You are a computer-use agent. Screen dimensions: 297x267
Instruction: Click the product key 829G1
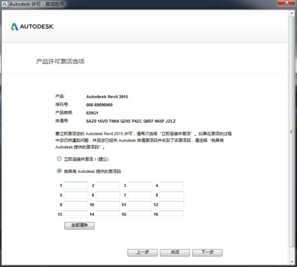click(x=92, y=113)
